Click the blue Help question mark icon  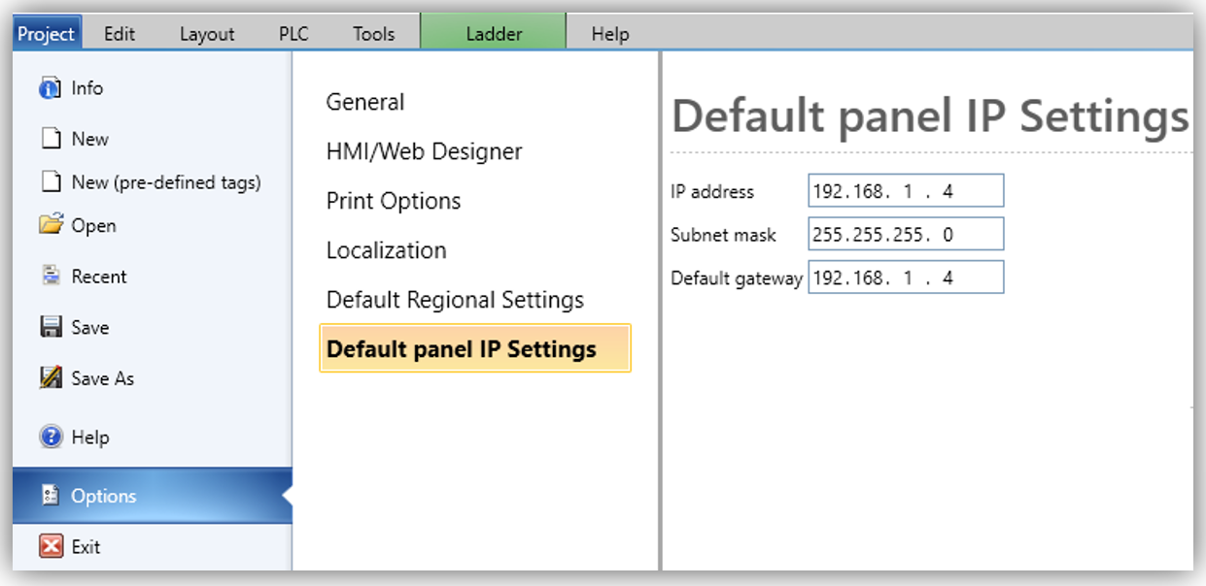pyautogui.click(x=51, y=437)
